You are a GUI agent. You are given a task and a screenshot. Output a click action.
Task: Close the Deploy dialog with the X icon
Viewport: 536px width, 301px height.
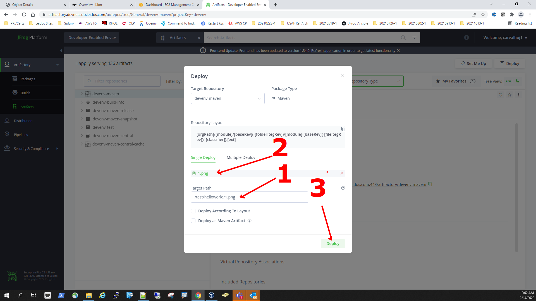(x=343, y=76)
